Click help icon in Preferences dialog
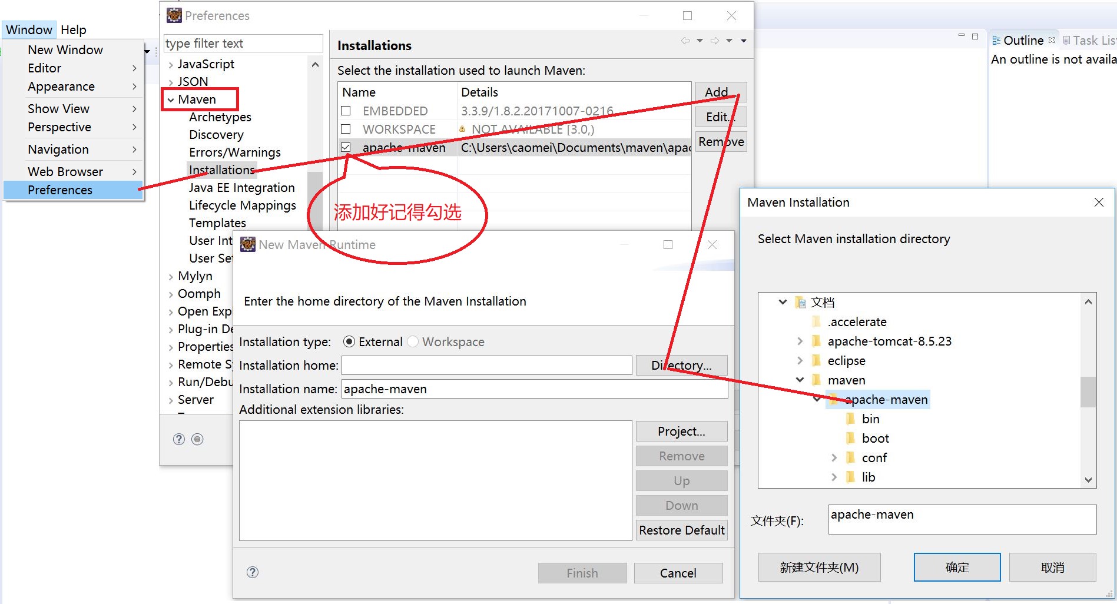The height and width of the screenshot is (604, 1117). pos(179,439)
